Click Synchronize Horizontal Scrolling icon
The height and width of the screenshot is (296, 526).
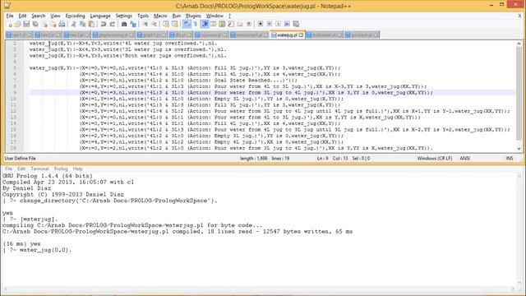click(175, 24)
